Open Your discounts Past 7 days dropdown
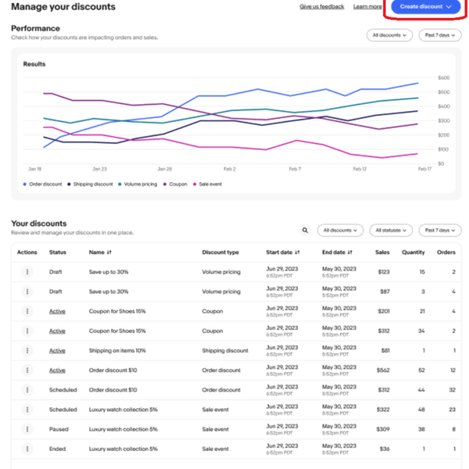Viewport: 469px width, 469px height. [440, 231]
